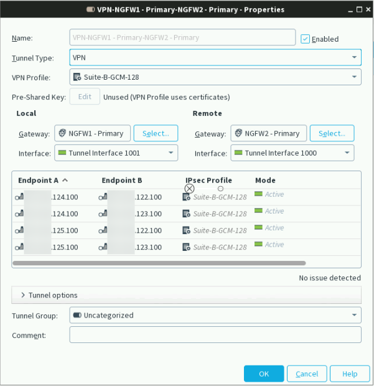The image size is (374, 386).
Task: Open the Tunnel Group dropdown
Action: pos(215,315)
